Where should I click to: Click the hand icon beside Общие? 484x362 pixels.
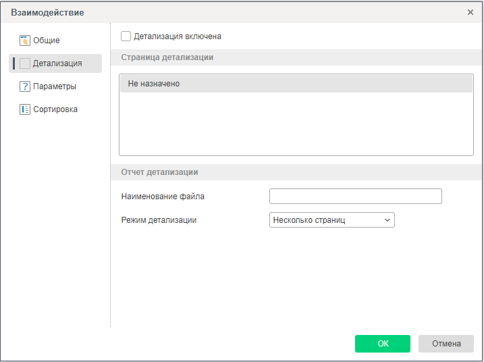tap(25, 41)
